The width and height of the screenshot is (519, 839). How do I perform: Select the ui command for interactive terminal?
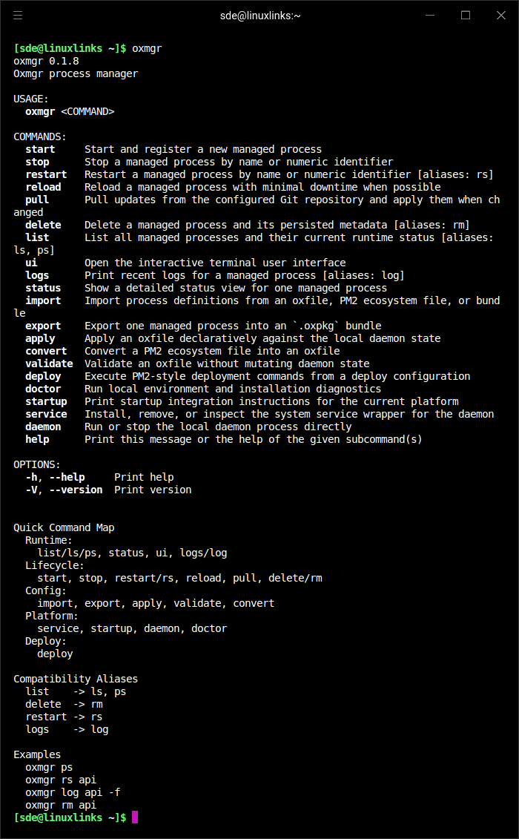pos(34,263)
